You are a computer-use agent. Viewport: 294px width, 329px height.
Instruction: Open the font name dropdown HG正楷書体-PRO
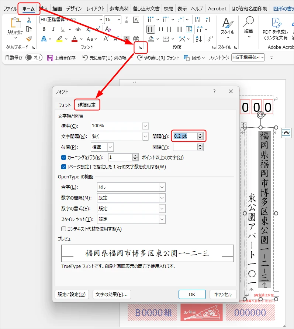101,20
